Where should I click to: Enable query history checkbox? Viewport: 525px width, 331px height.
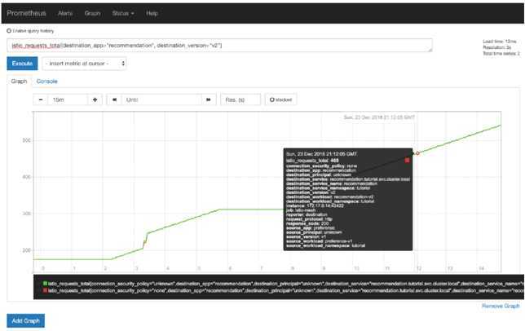9,31
